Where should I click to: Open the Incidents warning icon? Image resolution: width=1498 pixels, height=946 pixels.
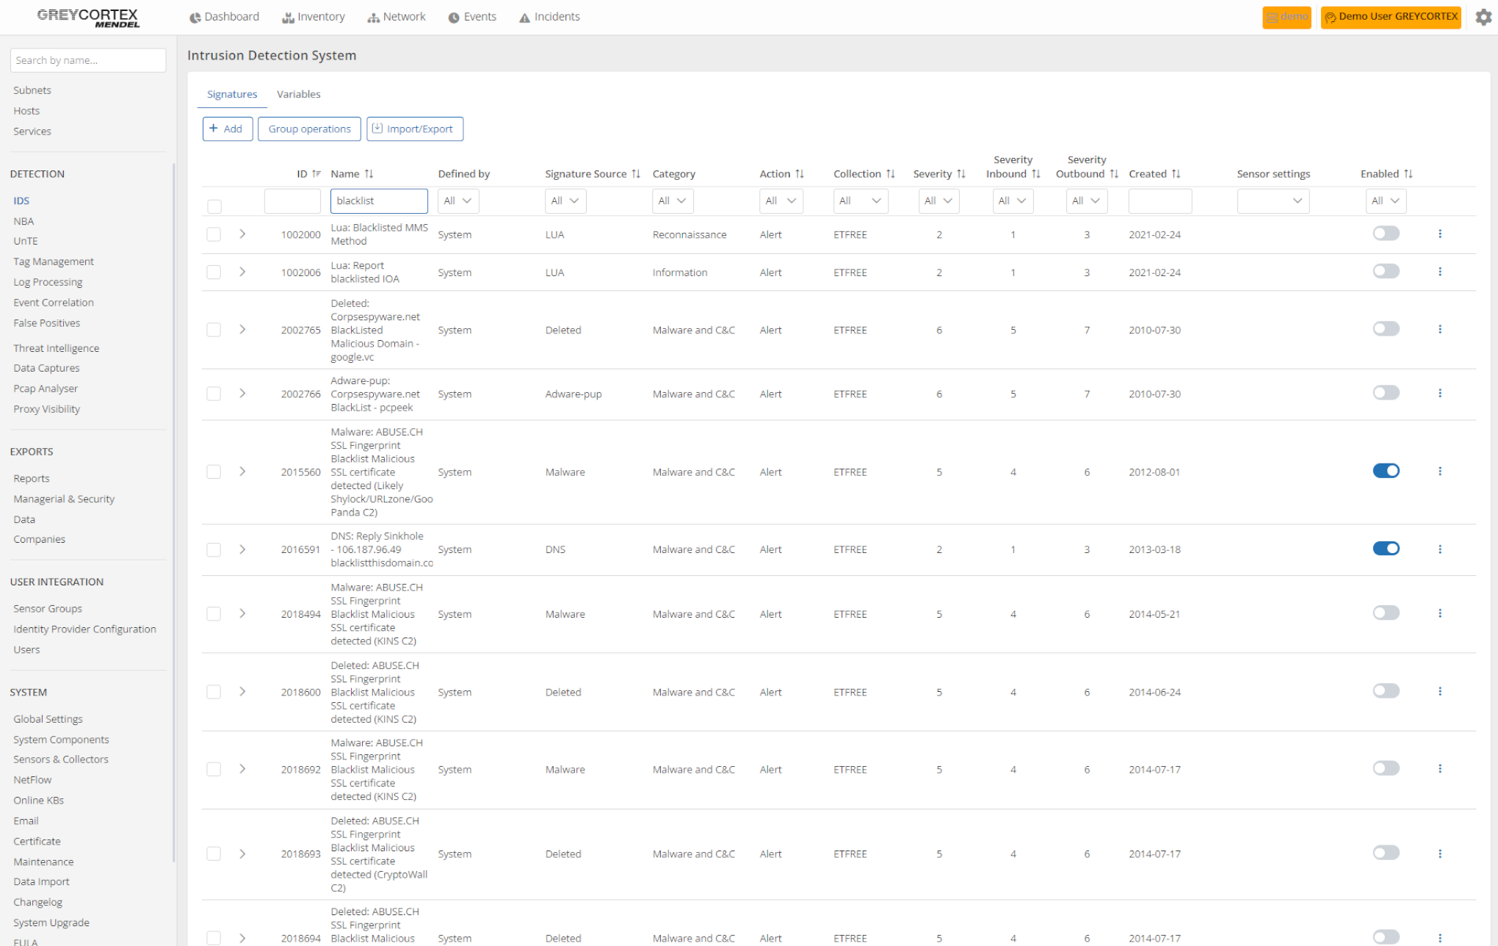click(x=524, y=16)
